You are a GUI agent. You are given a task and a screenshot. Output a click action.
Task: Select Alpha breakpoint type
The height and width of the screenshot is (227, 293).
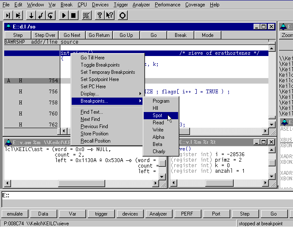point(161,137)
